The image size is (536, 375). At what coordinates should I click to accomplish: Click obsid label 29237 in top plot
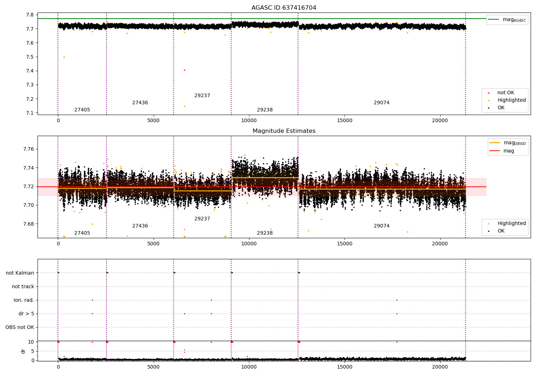point(202,95)
